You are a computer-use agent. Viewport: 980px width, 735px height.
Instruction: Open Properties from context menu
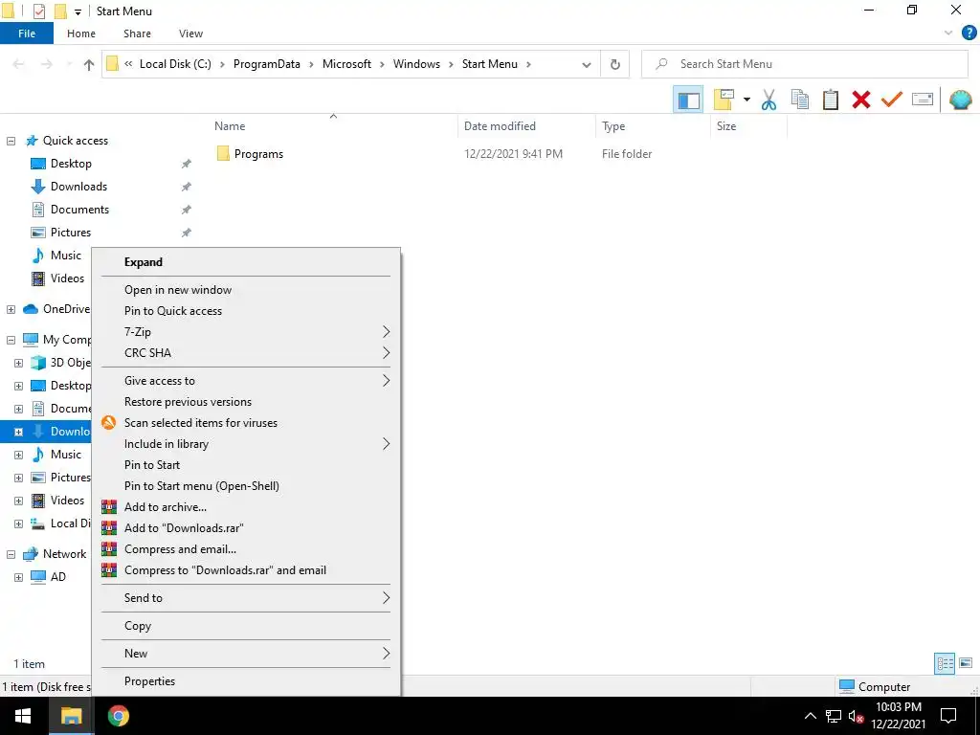[x=246, y=681]
